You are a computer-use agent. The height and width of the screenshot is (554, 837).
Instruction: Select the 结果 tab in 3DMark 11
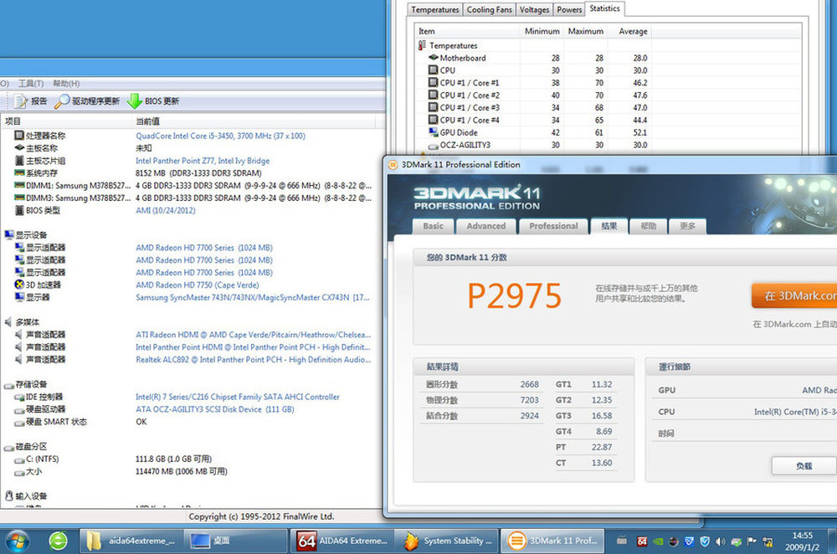click(x=609, y=226)
